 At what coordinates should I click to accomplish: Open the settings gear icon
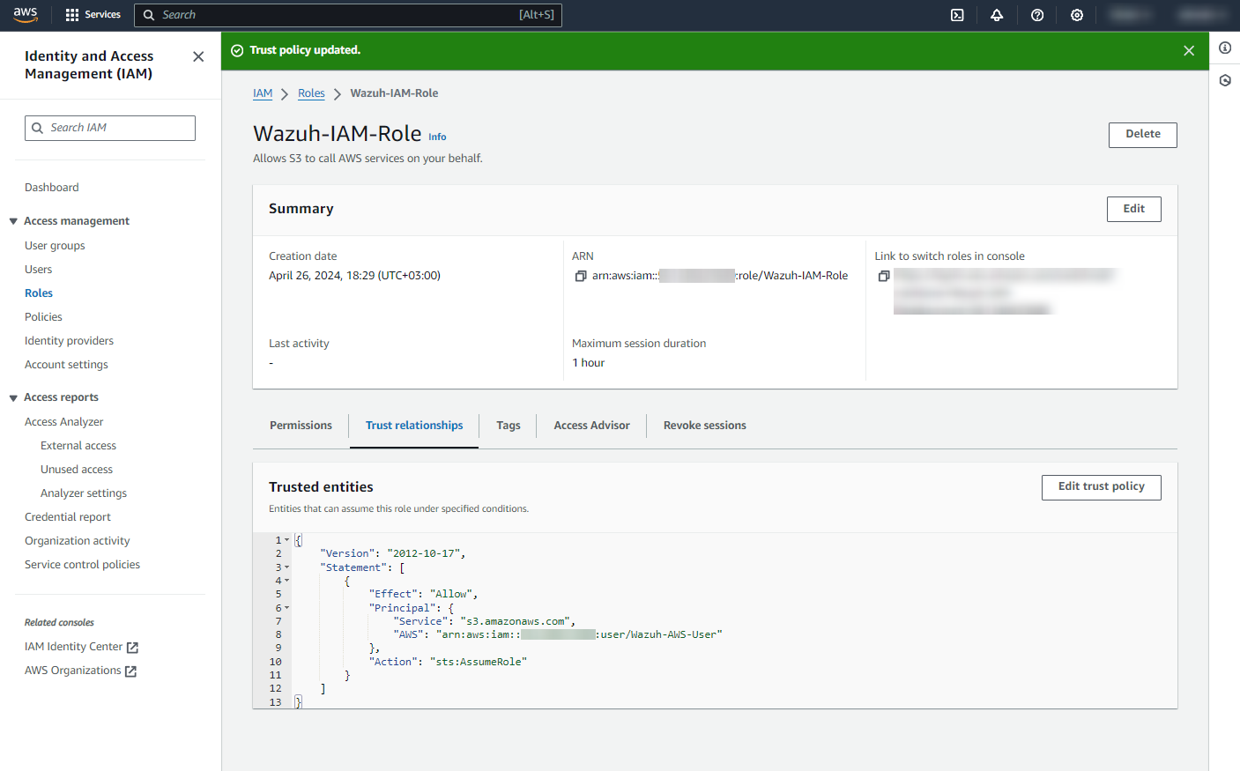point(1077,15)
